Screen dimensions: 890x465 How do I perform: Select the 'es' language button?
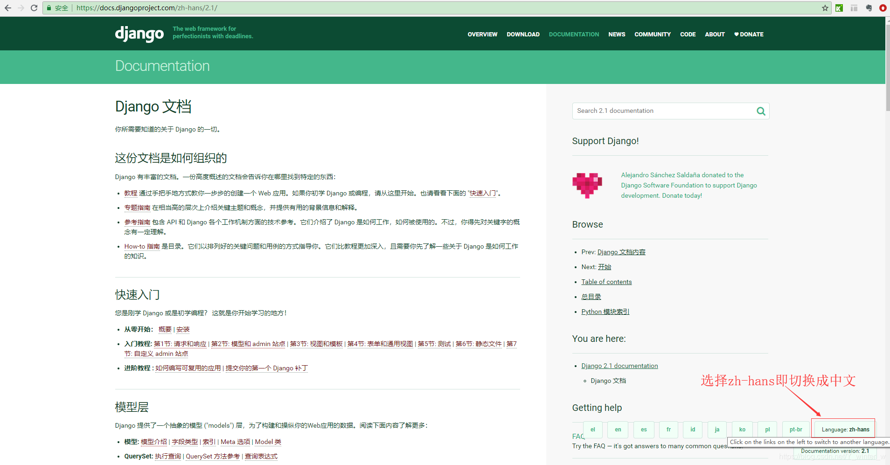coord(644,430)
